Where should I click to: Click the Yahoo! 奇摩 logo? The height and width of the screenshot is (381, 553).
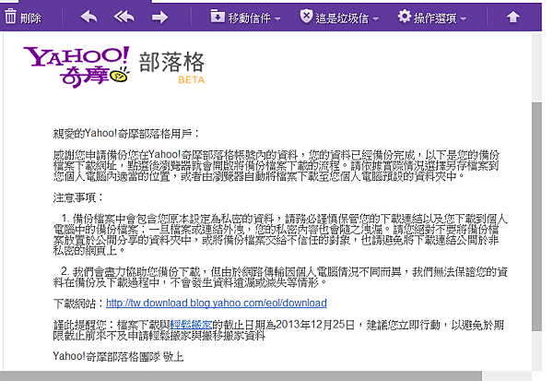pos(76,66)
